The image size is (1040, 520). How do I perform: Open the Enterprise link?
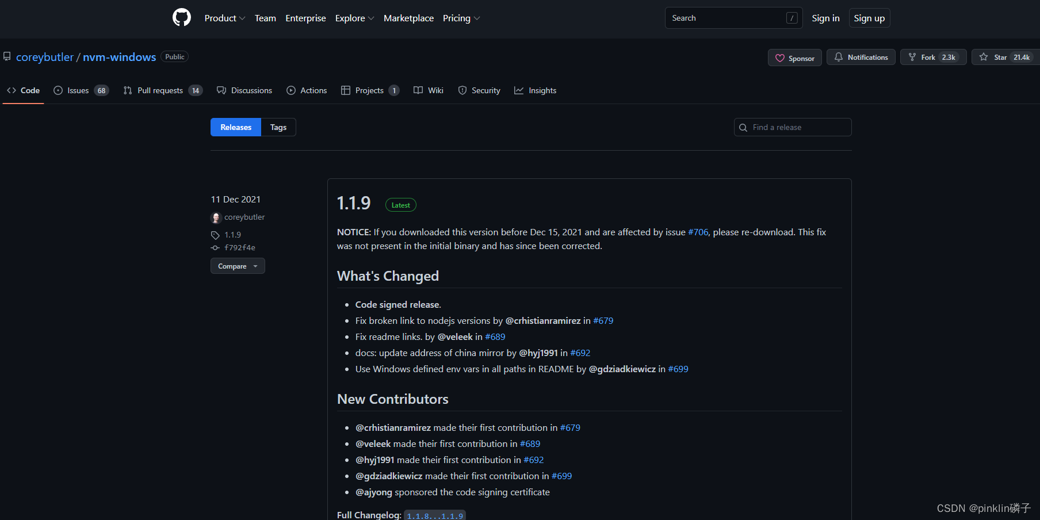click(305, 18)
